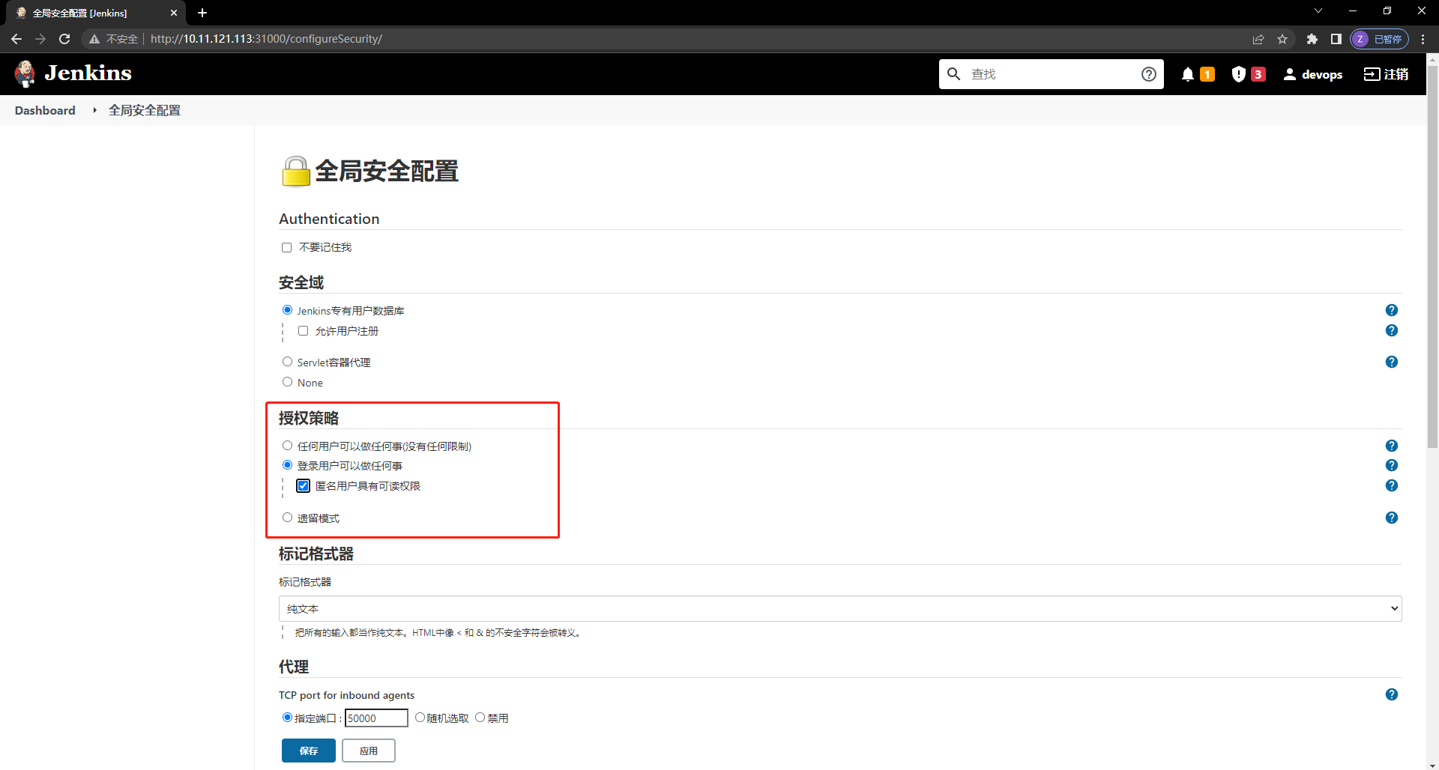The width and height of the screenshot is (1439, 770).
Task: Focus the 查找 search box
Action: pos(1050,74)
